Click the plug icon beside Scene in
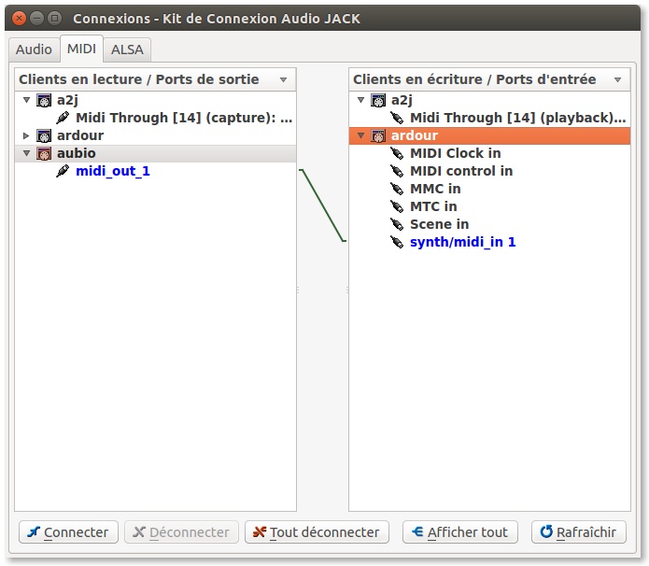649x566 pixels. click(x=397, y=224)
